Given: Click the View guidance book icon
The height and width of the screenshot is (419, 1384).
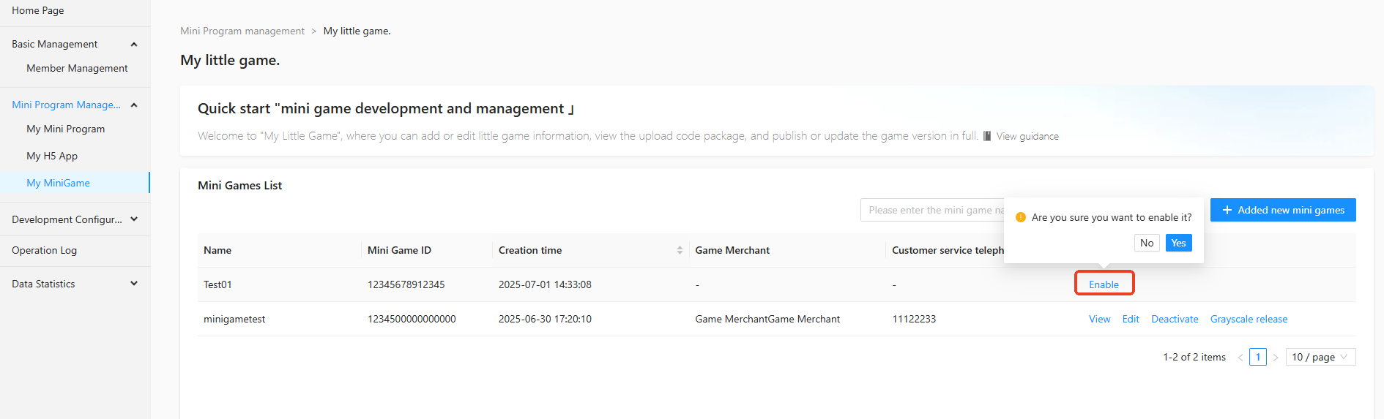Looking at the screenshot, I should (x=987, y=136).
